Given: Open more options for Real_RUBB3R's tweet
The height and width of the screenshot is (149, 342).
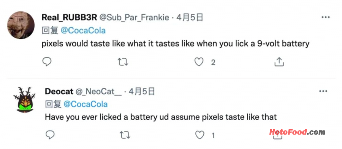Looking at the screenshot, I should [x=326, y=17].
